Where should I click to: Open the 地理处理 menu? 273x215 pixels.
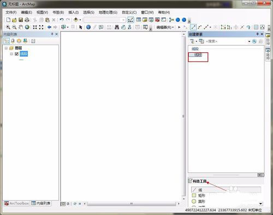click(108, 13)
